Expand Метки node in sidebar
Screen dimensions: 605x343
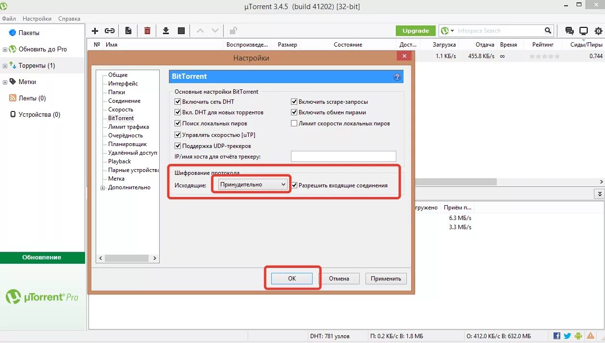tap(5, 82)
